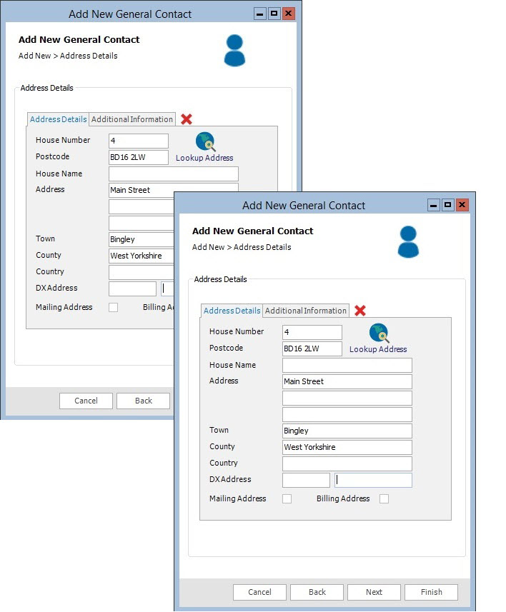Click Lookup Address globe icon in back window
The image size is (506, 612).
[205, 142]
